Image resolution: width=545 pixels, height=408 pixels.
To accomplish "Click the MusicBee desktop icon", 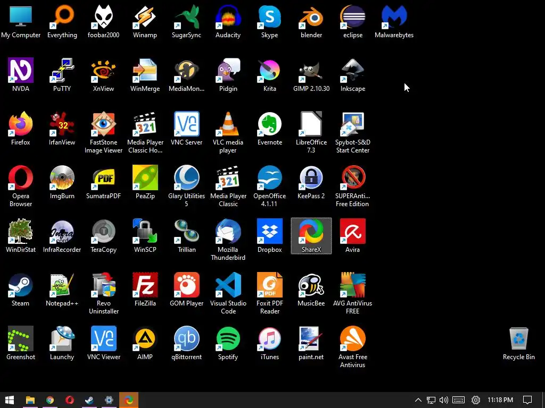I will click(311, 290).
